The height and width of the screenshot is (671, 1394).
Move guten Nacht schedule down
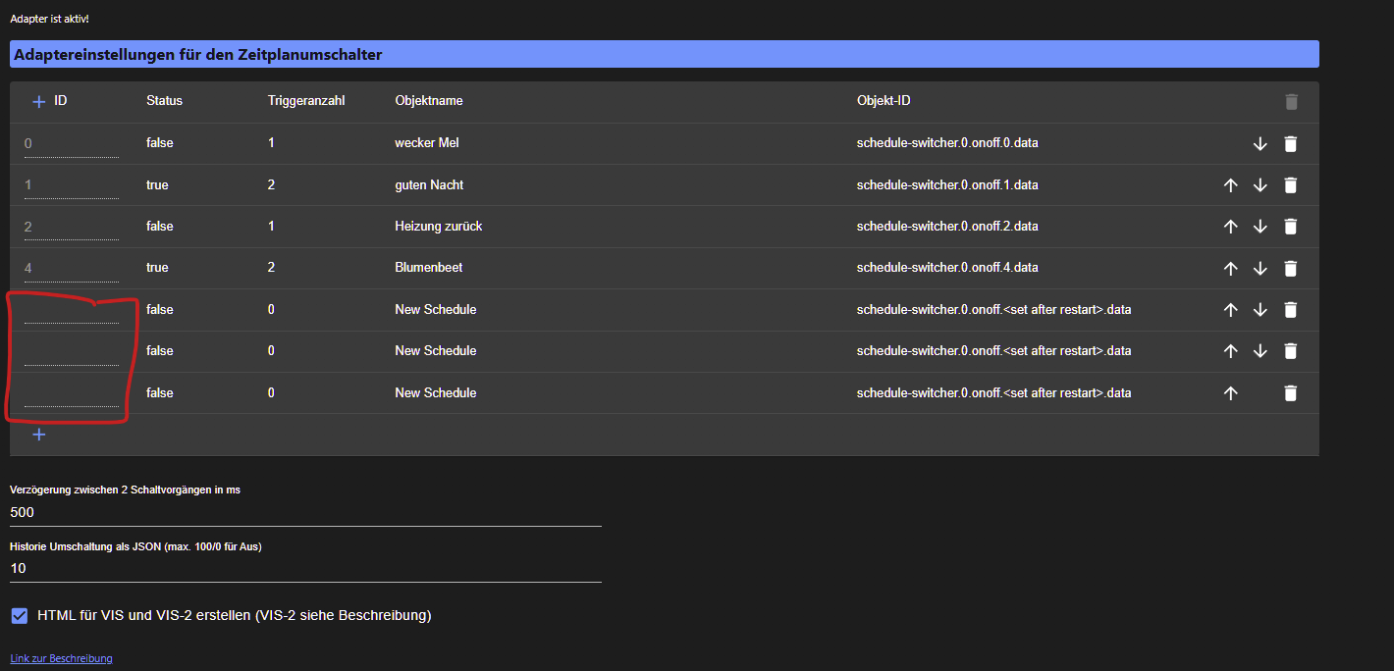[1260, 185]
